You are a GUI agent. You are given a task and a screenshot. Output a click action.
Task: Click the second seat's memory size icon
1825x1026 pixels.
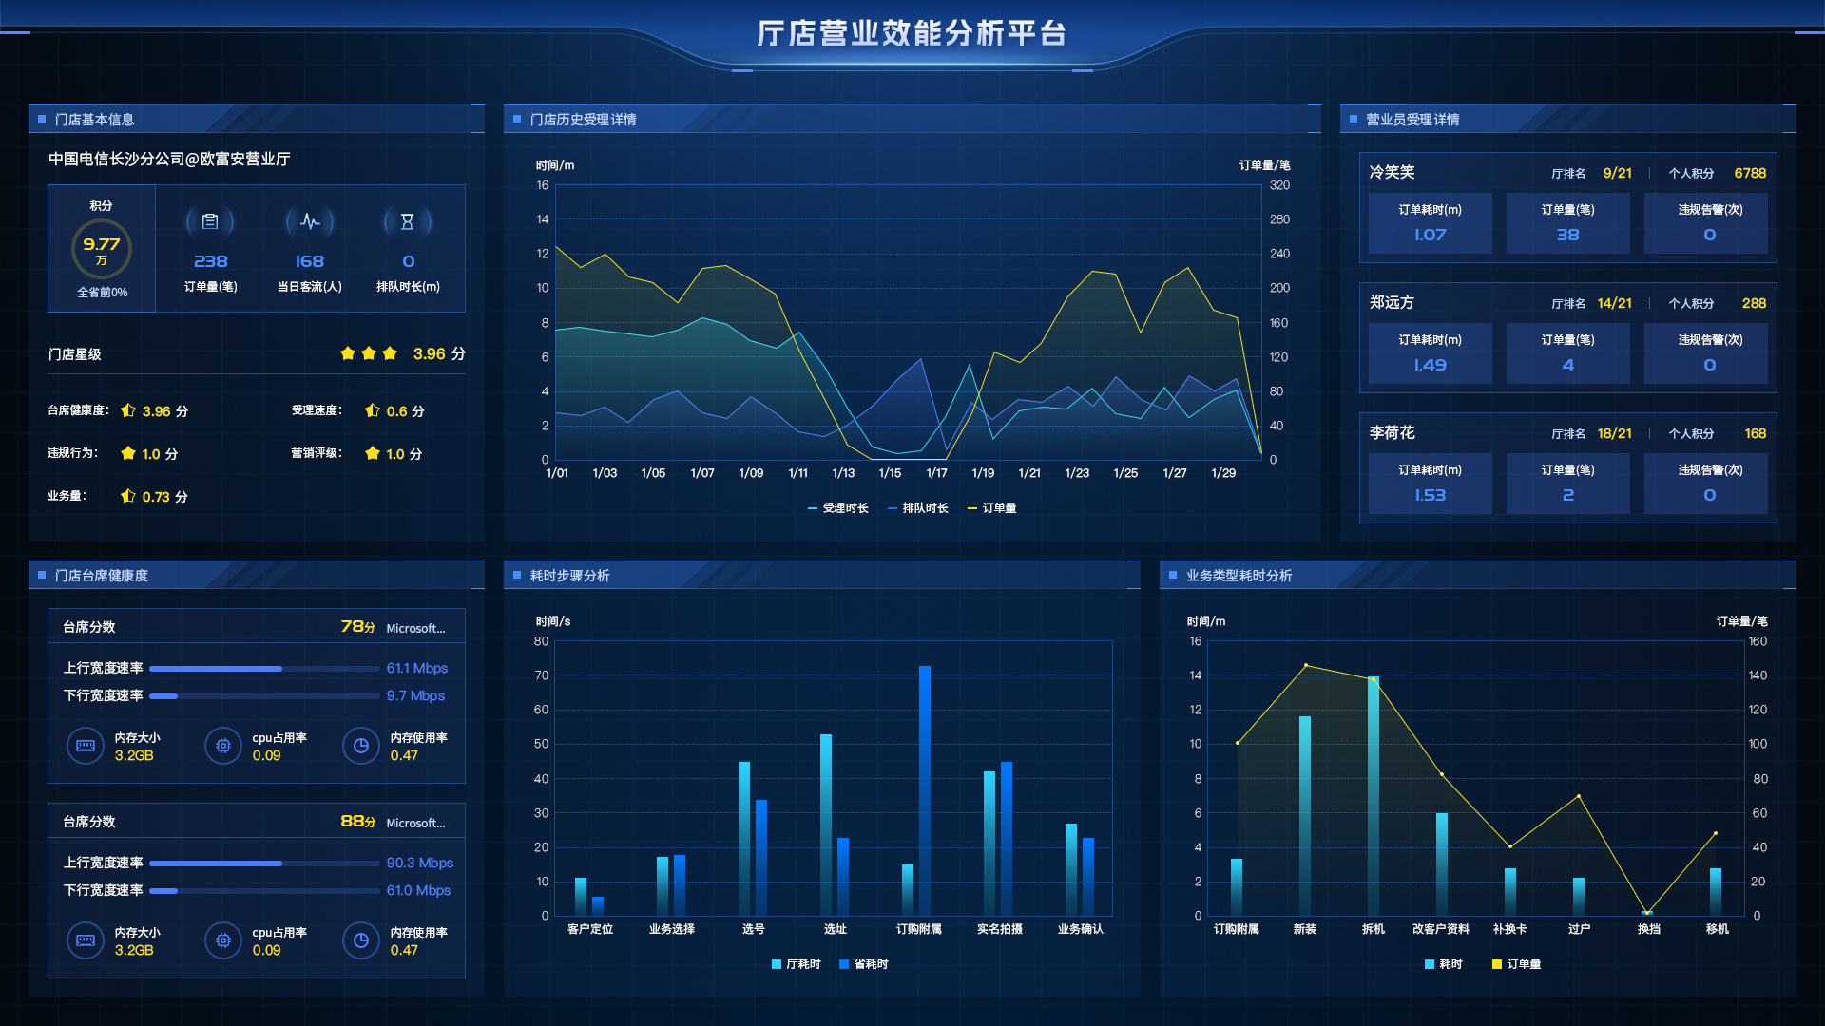point(86,940)
